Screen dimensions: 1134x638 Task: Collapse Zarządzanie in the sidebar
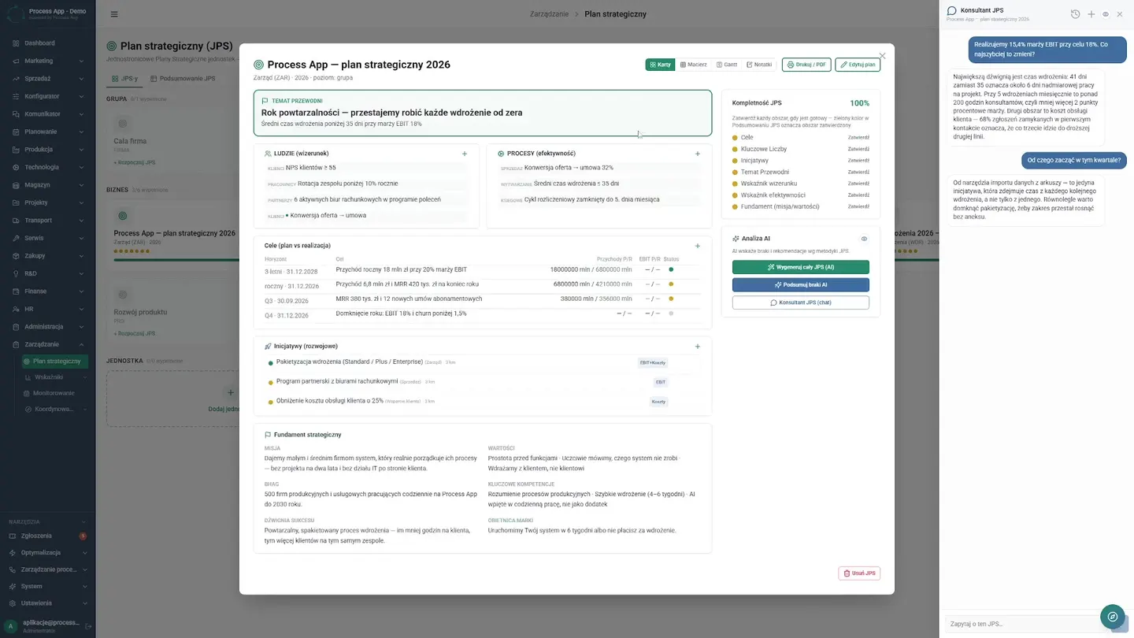pyautogui.click(x=47, y=344)
